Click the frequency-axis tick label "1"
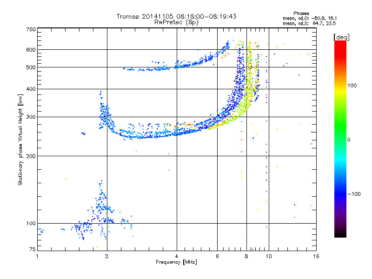The image size is (372, 279). (37, 256)
